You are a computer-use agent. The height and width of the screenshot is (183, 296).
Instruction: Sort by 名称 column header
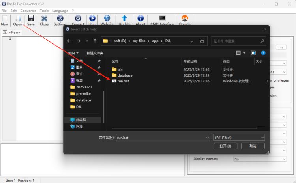pos(115,61)
